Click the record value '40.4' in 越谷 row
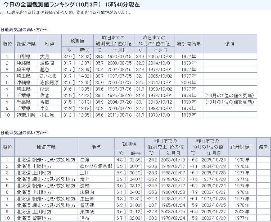Viewport: 271px width, 222px height. pyautogui.click(x=100, y=70)
